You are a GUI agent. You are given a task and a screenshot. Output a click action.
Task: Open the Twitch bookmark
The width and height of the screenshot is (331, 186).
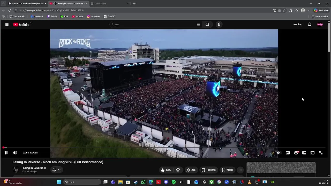pos(52,17)
